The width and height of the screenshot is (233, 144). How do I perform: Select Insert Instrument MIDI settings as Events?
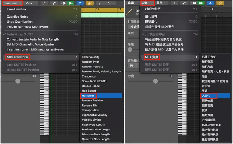[x=41, y=49]
